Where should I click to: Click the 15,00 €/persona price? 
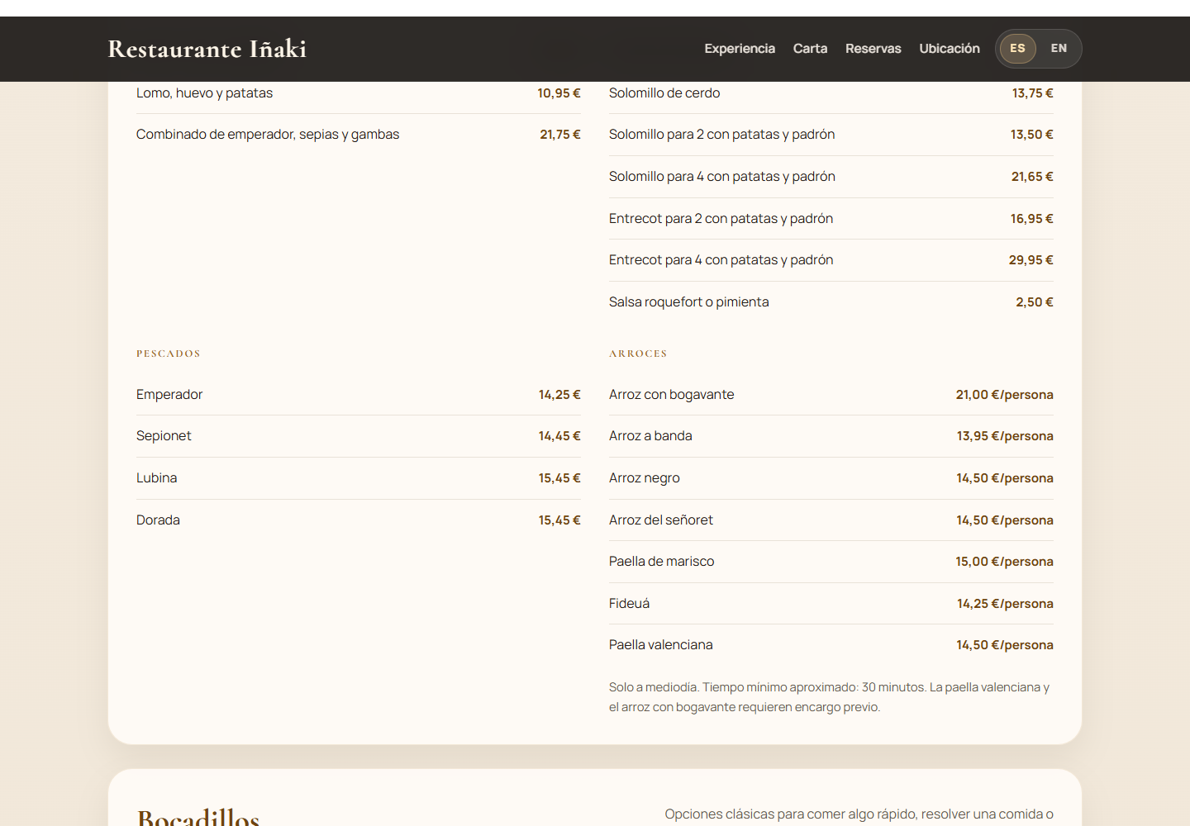[1004, 562]
